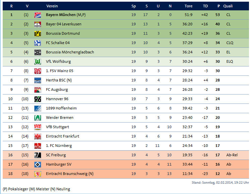Click the FC Schalke 04 crest
Screen dimensions: 251x194
(38, 43)
